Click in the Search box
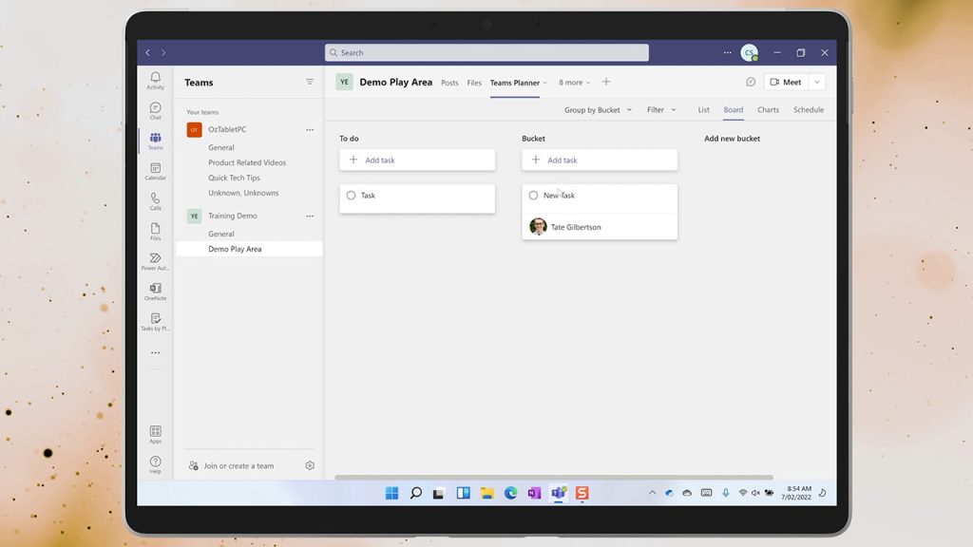 click(486, 53)
